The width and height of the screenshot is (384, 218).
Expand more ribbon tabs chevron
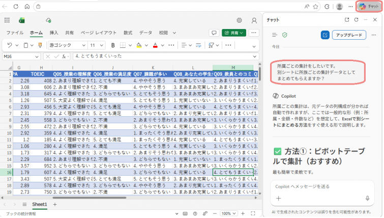[174, 33]
